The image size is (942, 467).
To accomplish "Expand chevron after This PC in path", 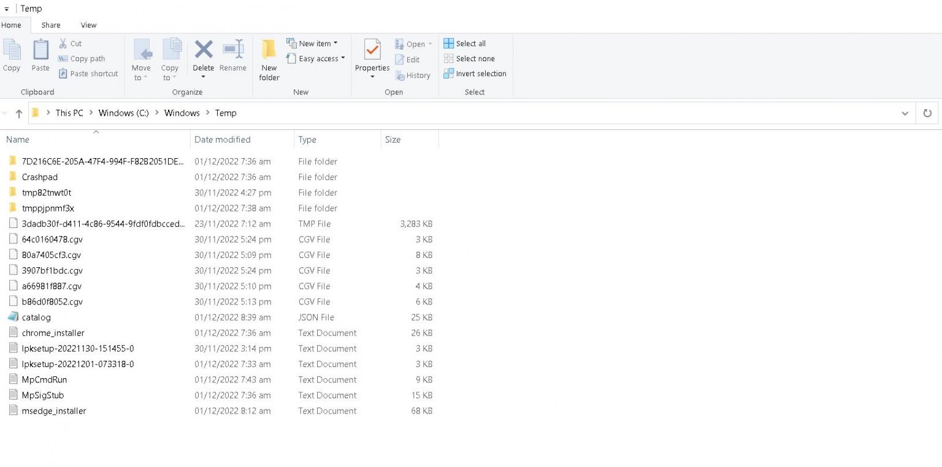I will click(x=91, y=113).
